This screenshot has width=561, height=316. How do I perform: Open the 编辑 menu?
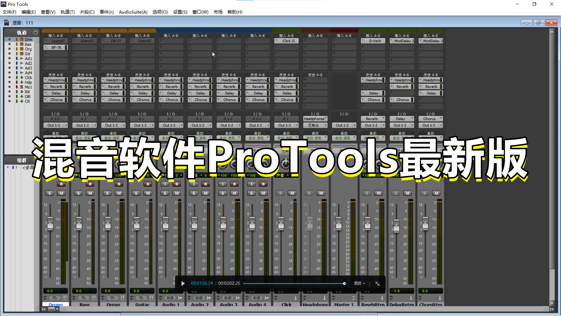click(x=29, y=12)
